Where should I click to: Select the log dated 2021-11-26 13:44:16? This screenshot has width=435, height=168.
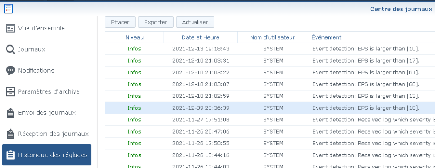pyautogui.click(x=270, y=155)
